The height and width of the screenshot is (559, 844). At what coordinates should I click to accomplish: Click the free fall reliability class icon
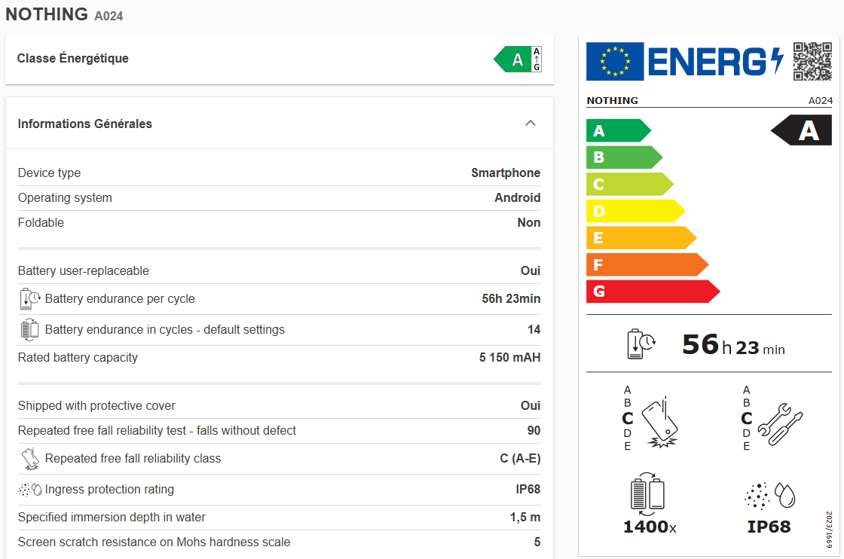coord(29,459)
